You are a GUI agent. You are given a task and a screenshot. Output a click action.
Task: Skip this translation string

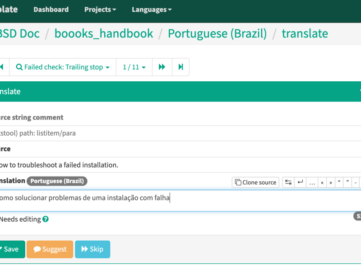[93, 249]
